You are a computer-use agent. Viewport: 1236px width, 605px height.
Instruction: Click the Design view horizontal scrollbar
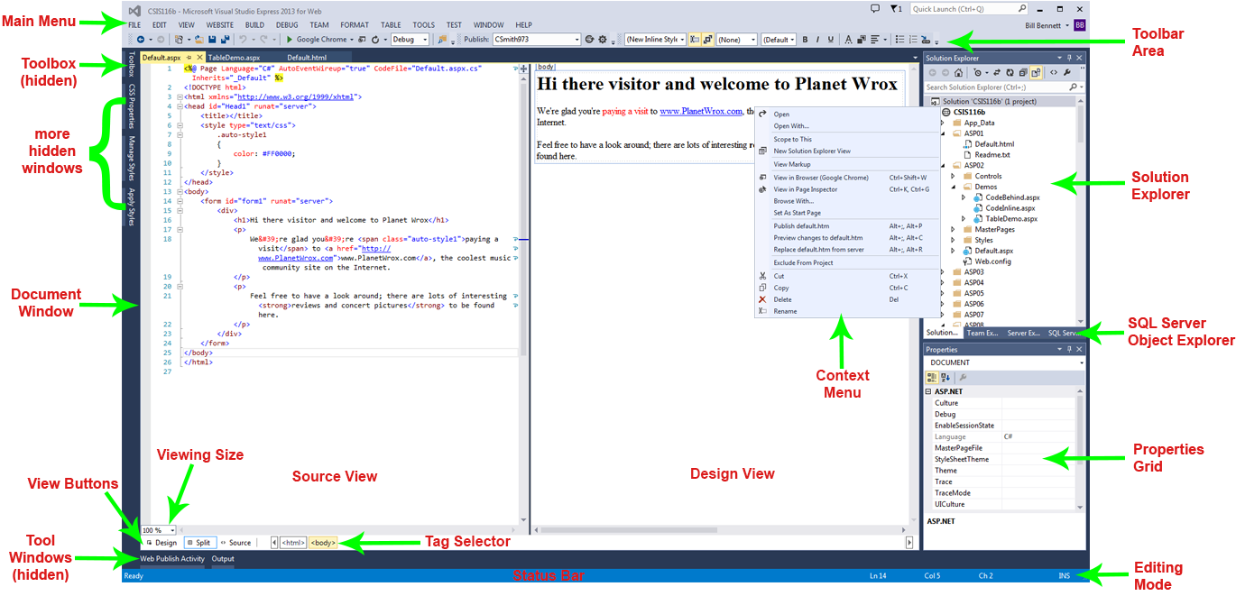coord(719,530)
